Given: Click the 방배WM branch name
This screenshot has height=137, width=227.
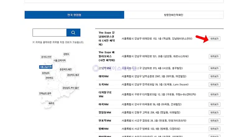Looking at the screenshot, I should pos(104,129).
